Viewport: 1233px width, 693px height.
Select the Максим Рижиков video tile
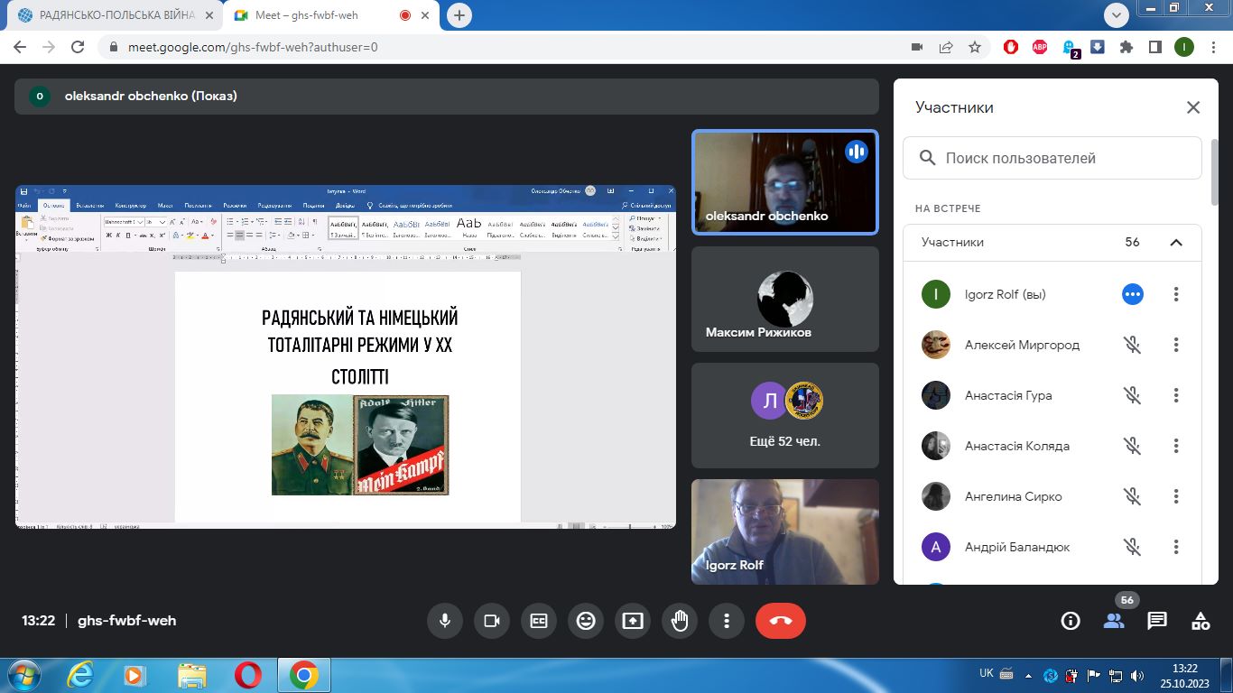785,300
